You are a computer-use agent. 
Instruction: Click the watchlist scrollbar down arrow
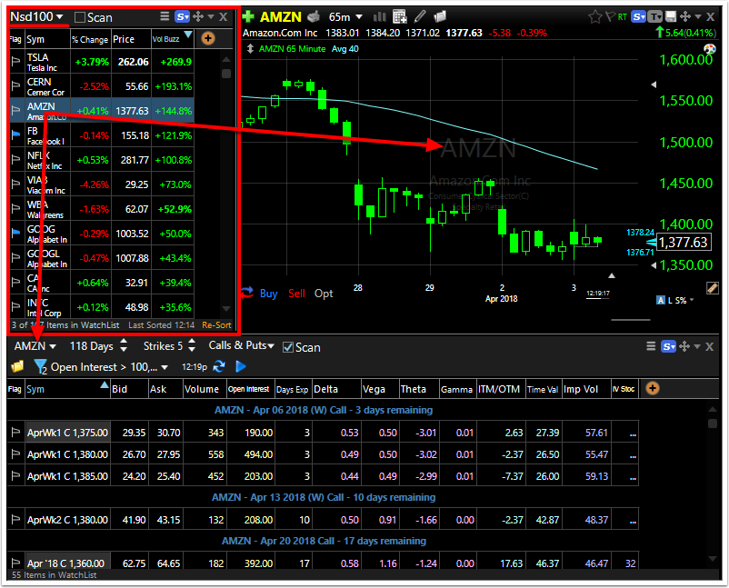[x=226, y=309]
